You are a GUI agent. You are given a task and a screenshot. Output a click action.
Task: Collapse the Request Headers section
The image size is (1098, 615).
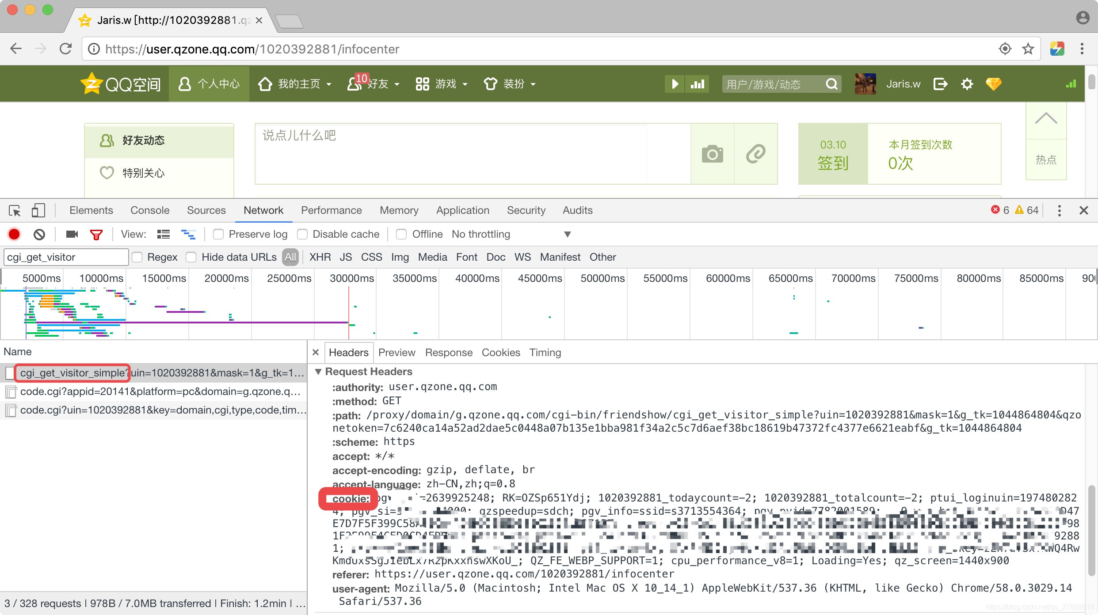[x=318, y=372]
